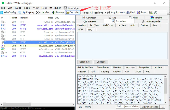Screen dimensions: 170x110
Task: Click the Save toolbar button
Action: coord(141,13)
